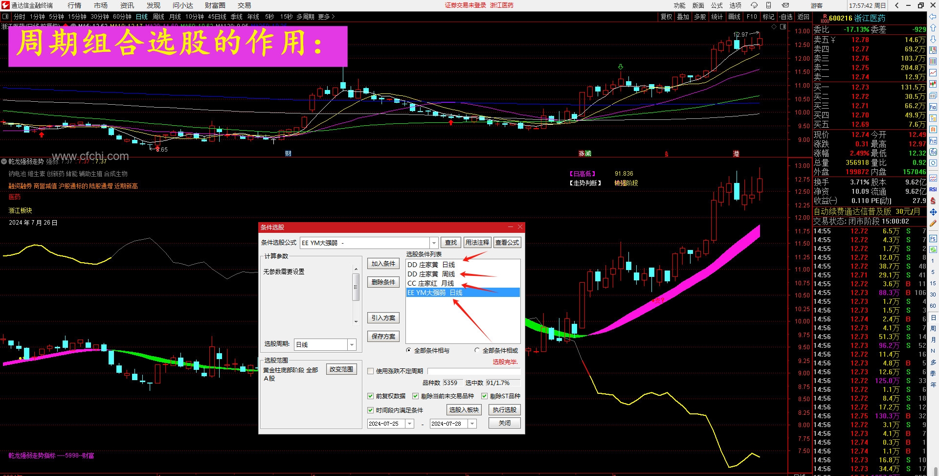Open the 市场 menu
This screenshot has height=476, width=939.
[x=101, y=5]
